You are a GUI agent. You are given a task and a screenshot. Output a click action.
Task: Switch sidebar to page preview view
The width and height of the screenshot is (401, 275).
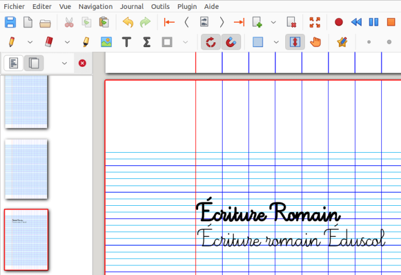(34, 63)
